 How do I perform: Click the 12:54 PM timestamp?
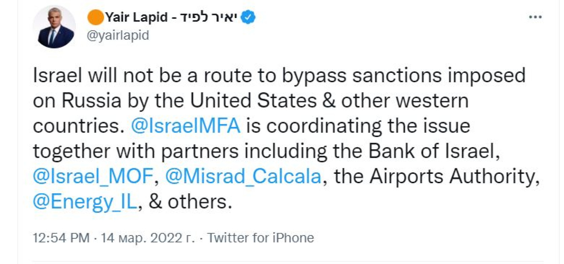click(61, 238)
